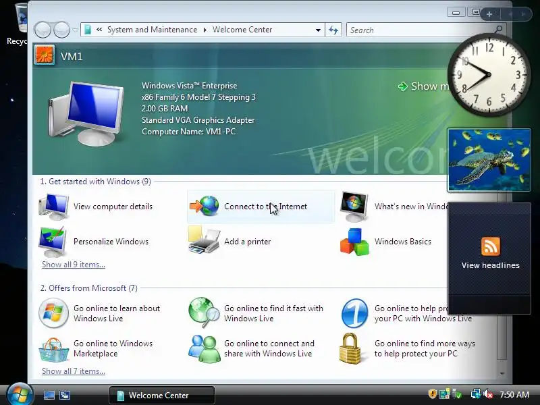This screenshot has height=405, width=540.
Task: Click the View computer details label
Action: click(113, 207)
